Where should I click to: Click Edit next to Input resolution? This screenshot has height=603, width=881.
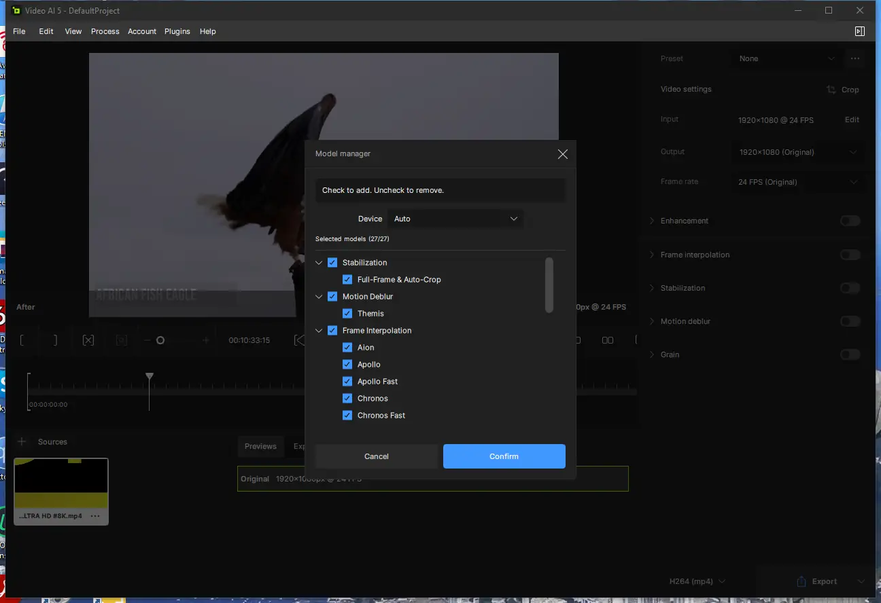click(852, 120)
